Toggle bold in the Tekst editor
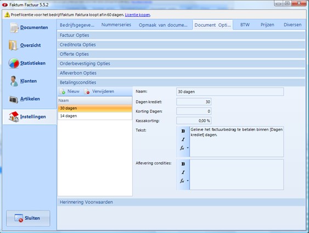Viewport: 309px width, 233px height. click(183, 131)
